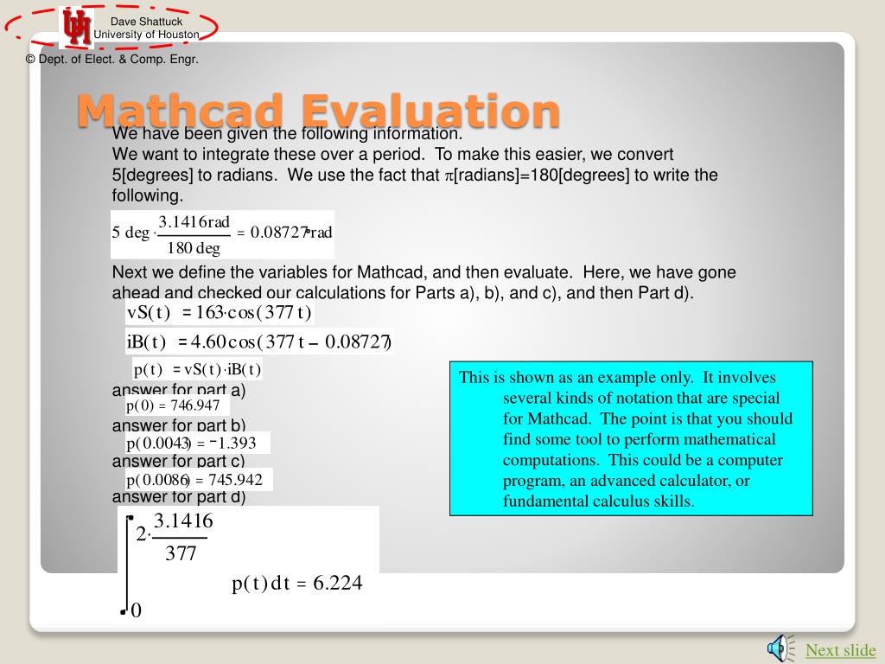The height and width of the screenshot is (664, 885).
Task: Select the 'Mathcad Evaluation' slide title
Action: pos(318,110)
